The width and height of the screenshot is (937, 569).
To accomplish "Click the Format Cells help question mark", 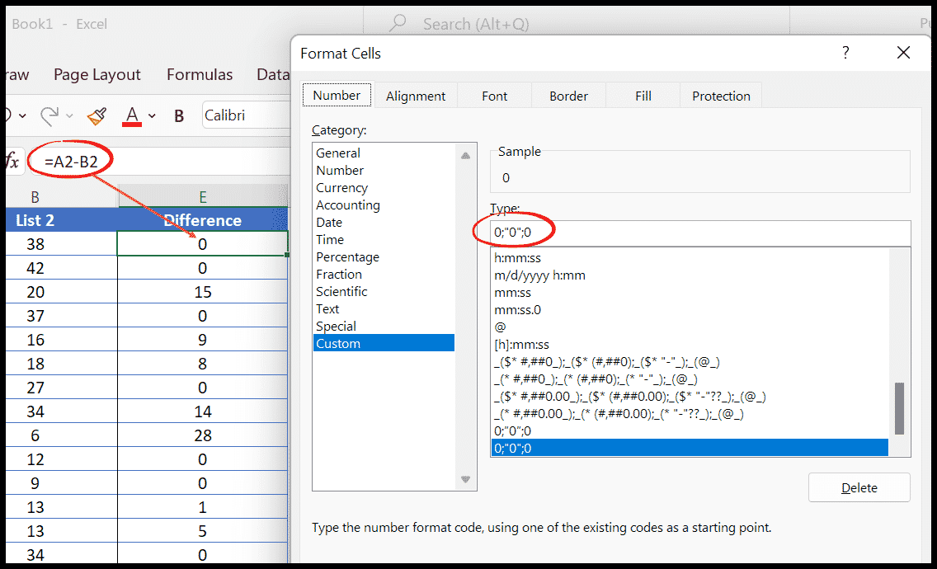I will pos(845,54).
